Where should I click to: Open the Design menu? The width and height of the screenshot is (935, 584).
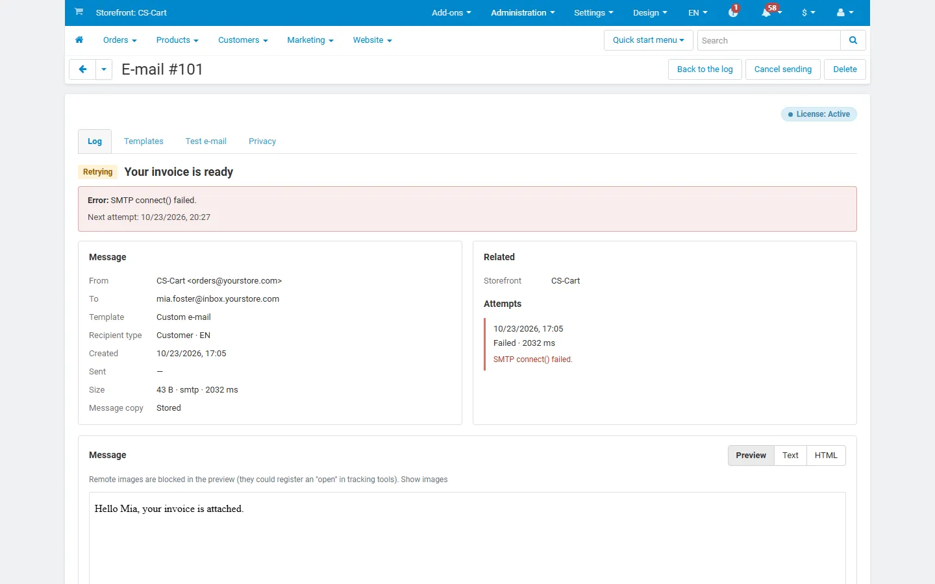650,12
